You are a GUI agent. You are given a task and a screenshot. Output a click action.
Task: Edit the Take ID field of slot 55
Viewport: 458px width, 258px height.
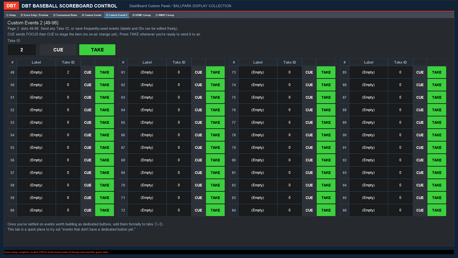click(x=68, y=148)
